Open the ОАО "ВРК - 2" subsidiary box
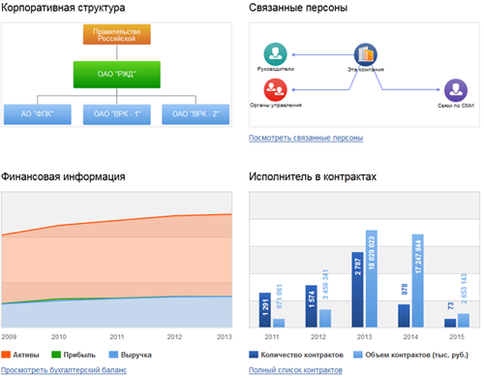Viewport: 484px width, 378px height. coord(196,114)
